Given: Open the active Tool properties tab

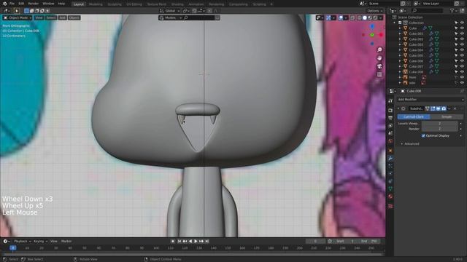Looking at the screenshot, I should click(x=390, y=101).
